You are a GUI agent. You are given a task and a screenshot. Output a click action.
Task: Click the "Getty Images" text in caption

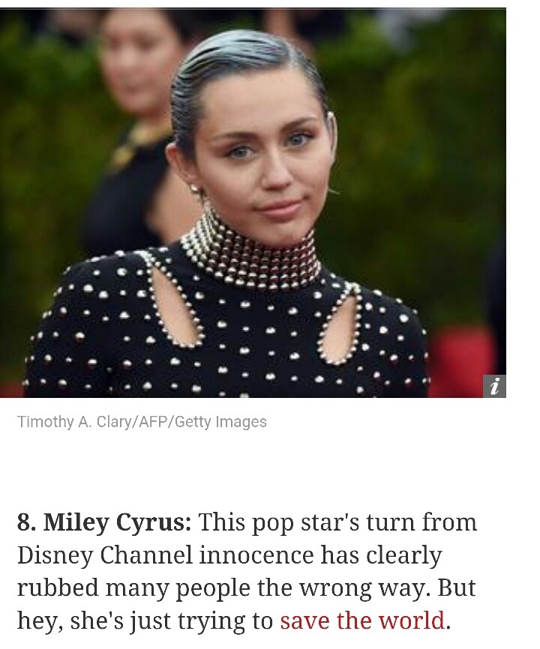pos(220,422)
